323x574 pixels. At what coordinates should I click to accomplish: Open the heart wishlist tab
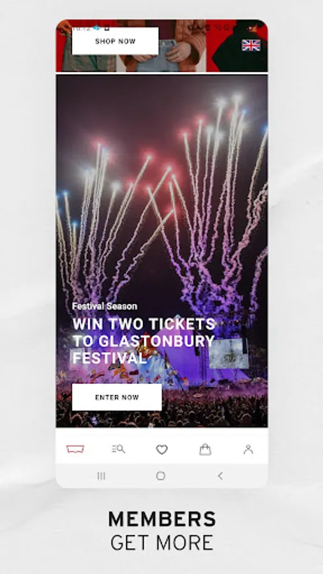(162, 450)
